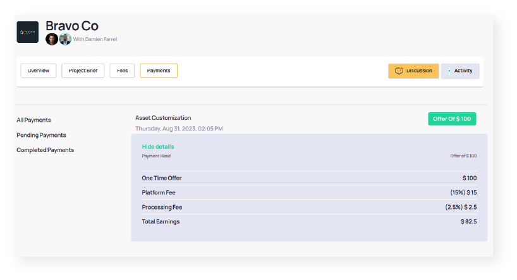Image resolution: width=517 pixels, height=280 pixels.
Task: Click the second collaborator avatar
Action: pyautogui.click(x=65, y=39)
